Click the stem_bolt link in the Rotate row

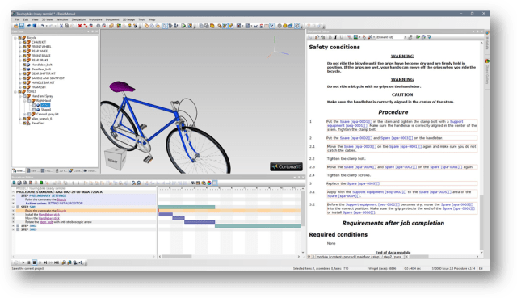[46, 222]
